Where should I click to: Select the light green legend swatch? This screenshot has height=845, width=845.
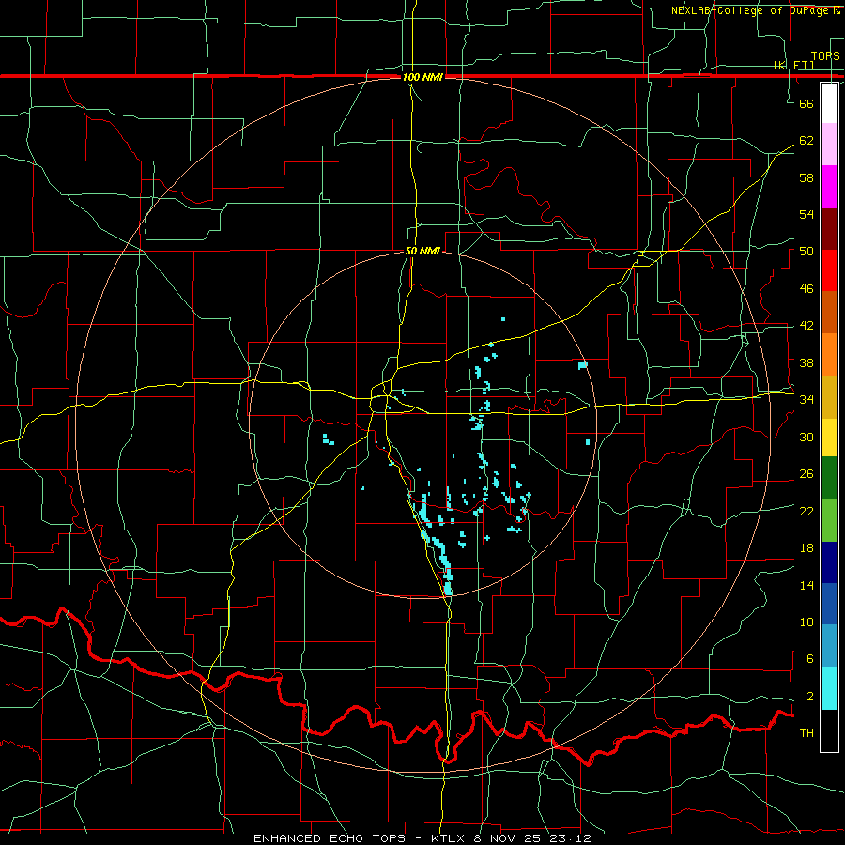point(829,520)
